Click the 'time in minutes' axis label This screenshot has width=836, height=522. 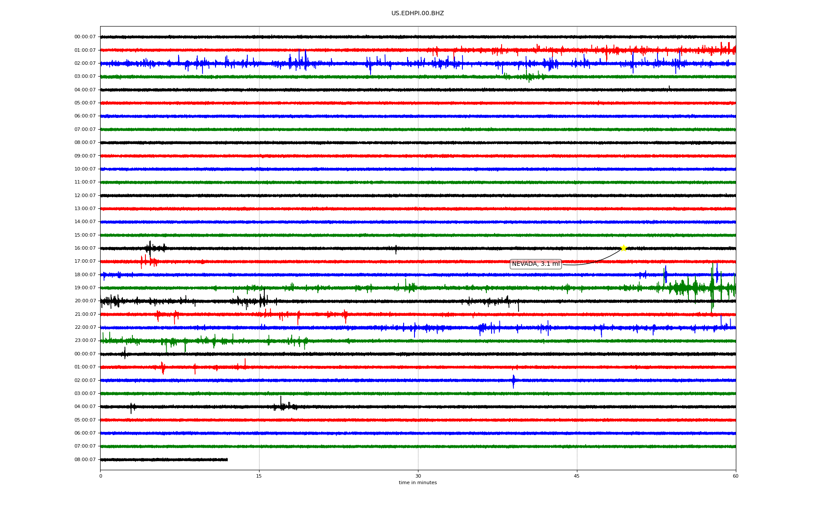click(418, 483)
